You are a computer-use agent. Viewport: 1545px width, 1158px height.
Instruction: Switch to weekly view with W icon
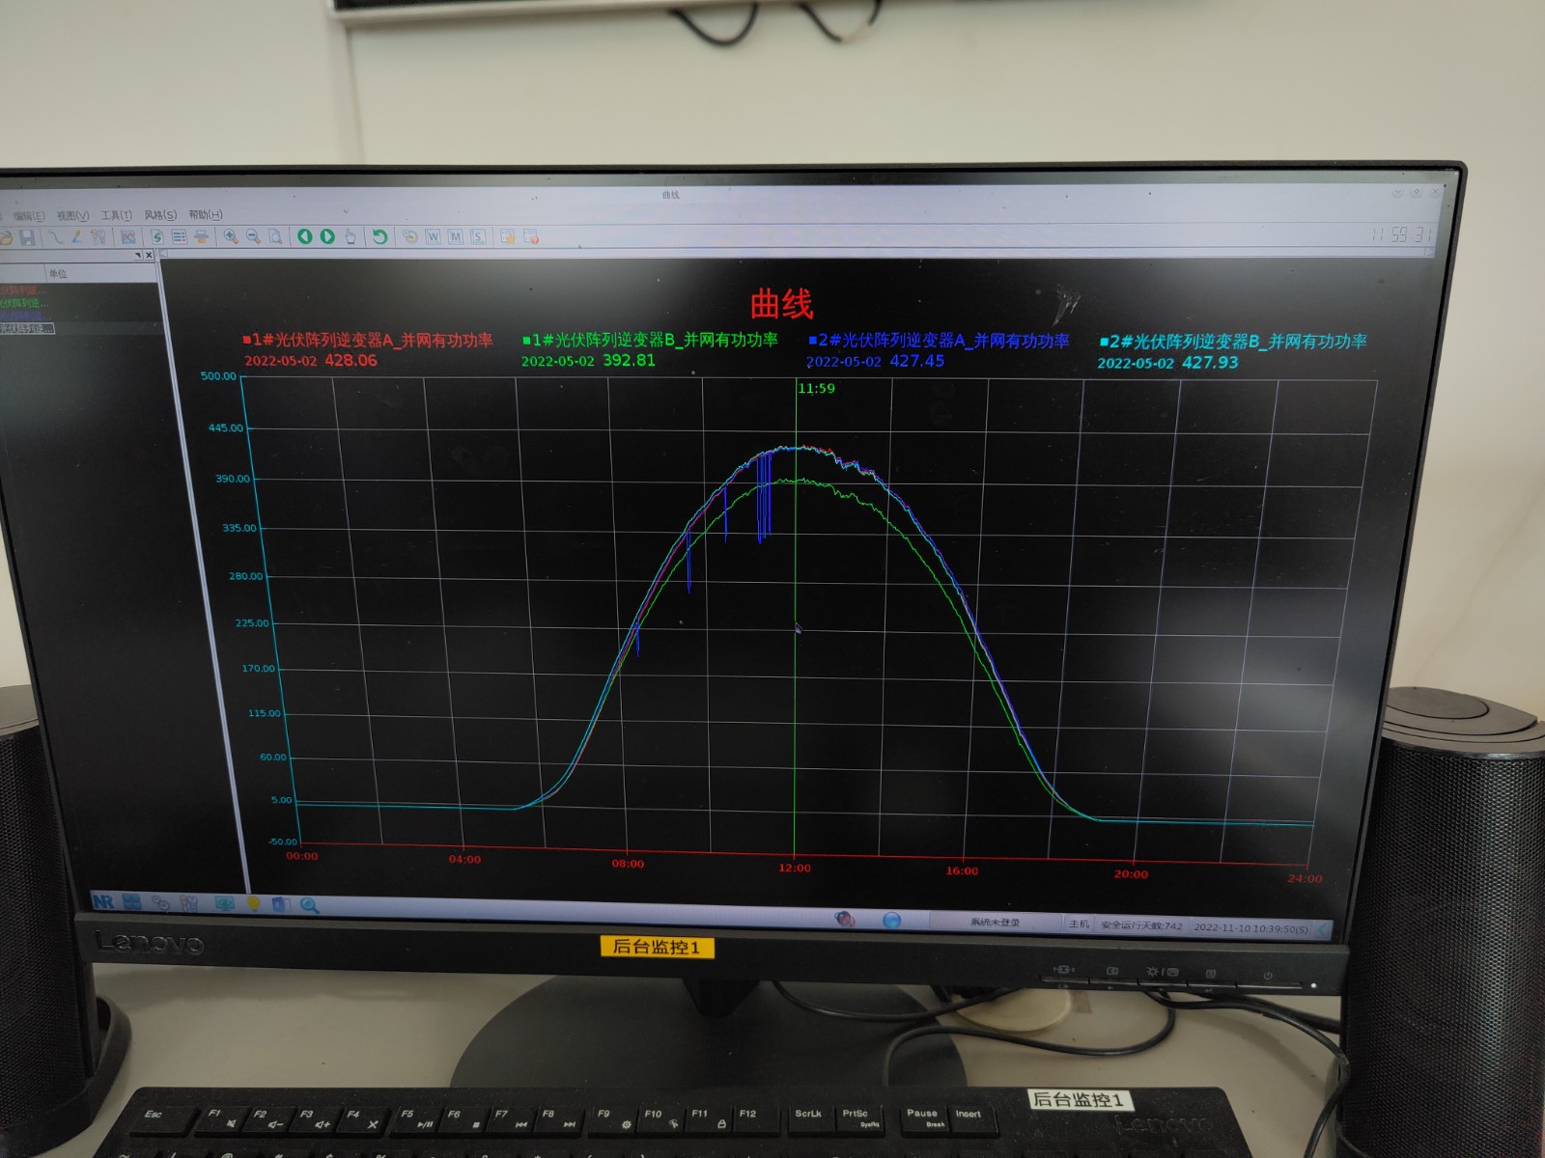pos(433,236)
